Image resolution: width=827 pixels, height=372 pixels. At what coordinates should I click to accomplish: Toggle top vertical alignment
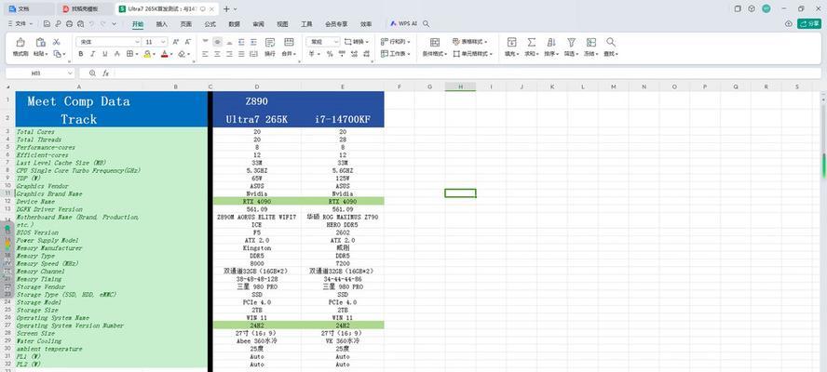click(205, 42)
